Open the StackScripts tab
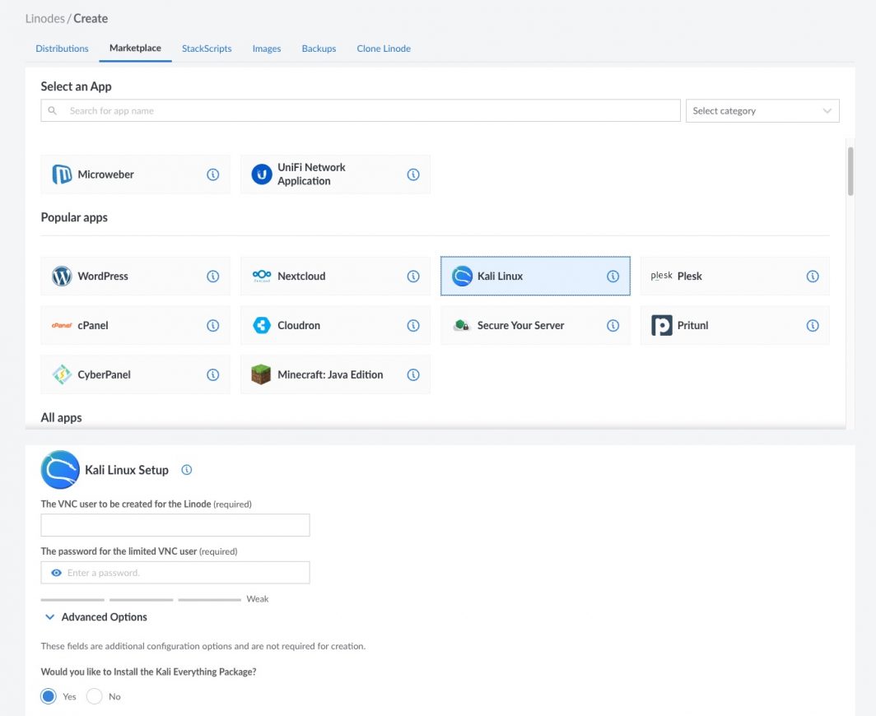 pos(207,49)
